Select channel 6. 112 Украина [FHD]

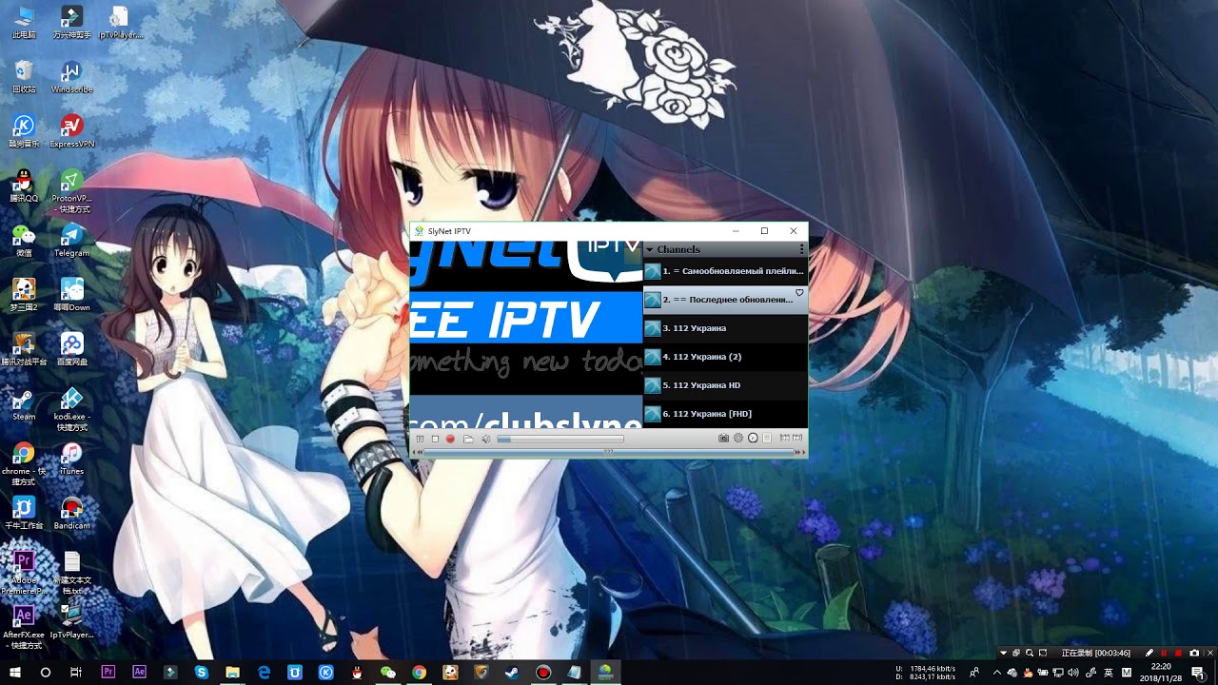[725, 414]
